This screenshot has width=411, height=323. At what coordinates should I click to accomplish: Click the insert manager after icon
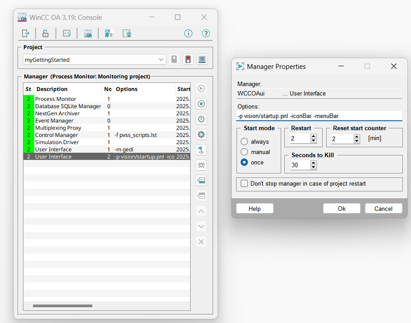coord(201,181)
